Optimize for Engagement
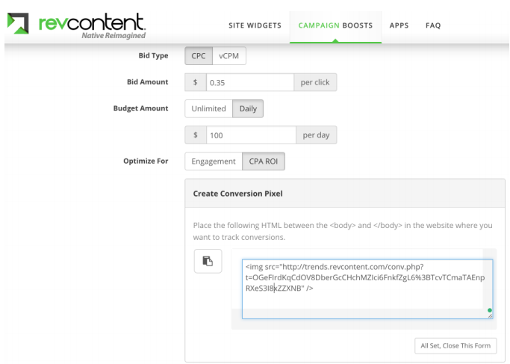This screenshot has height=364, width=510. click(214, 161)
